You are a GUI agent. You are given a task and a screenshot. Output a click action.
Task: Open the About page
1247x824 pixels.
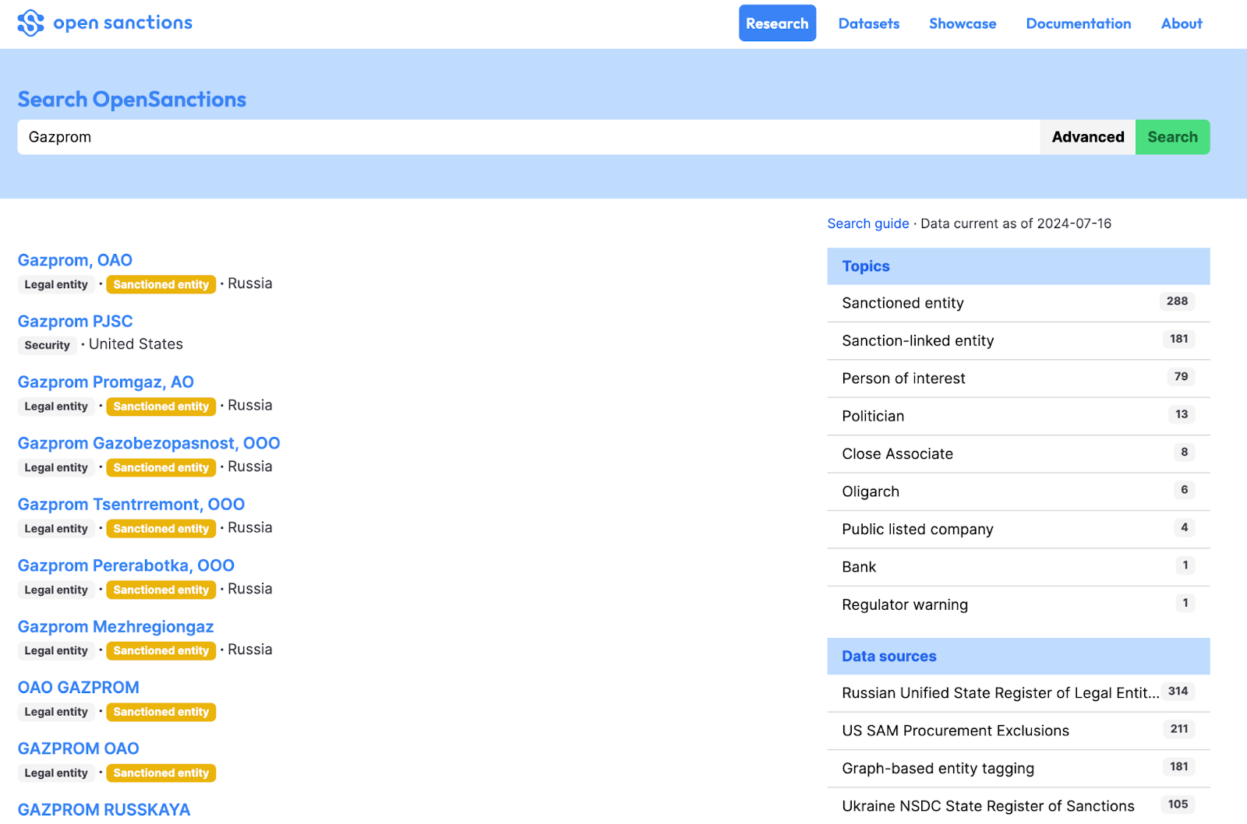click(1182, 23)
